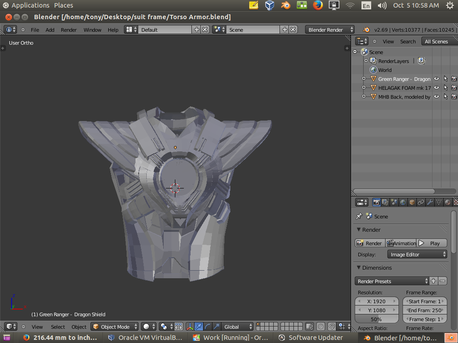458x343 pixels.
Task: Collapse the Dimensions panel triangle
Action: point(359,268)
